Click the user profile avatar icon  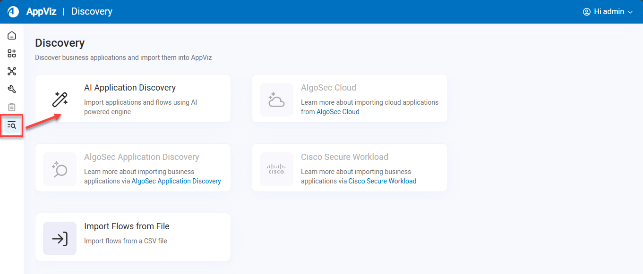[587, 12]
